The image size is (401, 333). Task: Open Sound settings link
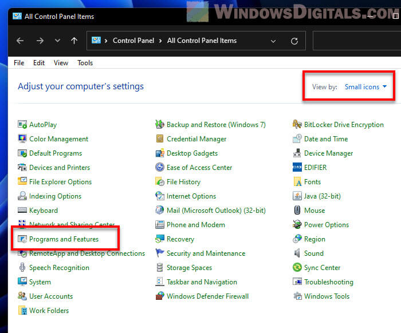coord(314,253)
